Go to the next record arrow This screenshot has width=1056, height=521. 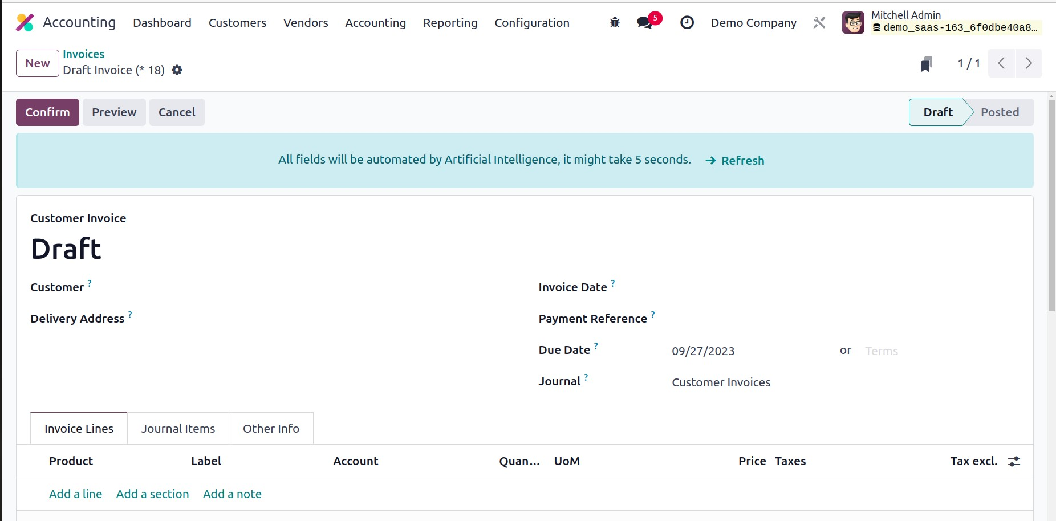pyautogui.click(x=1029, y=63)
